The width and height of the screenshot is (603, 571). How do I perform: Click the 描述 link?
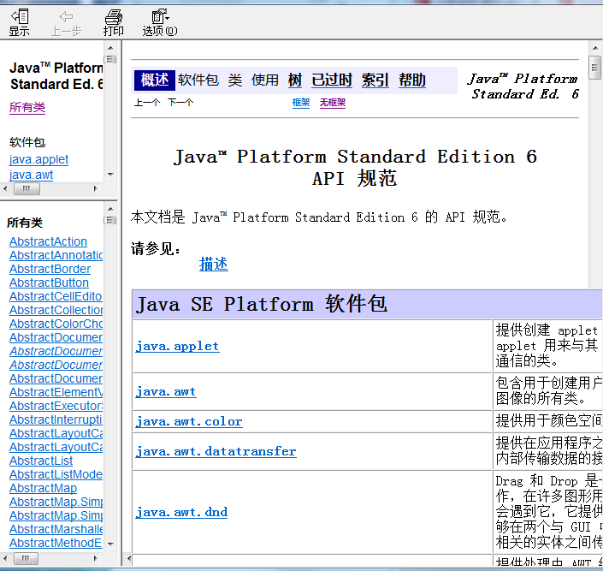(214, 265)
